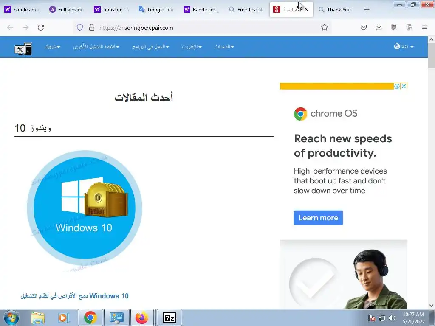The width and height of the screenshot is (435, 326).
Task: Close the chrome OS advertisement
Action: pos(404,86)
